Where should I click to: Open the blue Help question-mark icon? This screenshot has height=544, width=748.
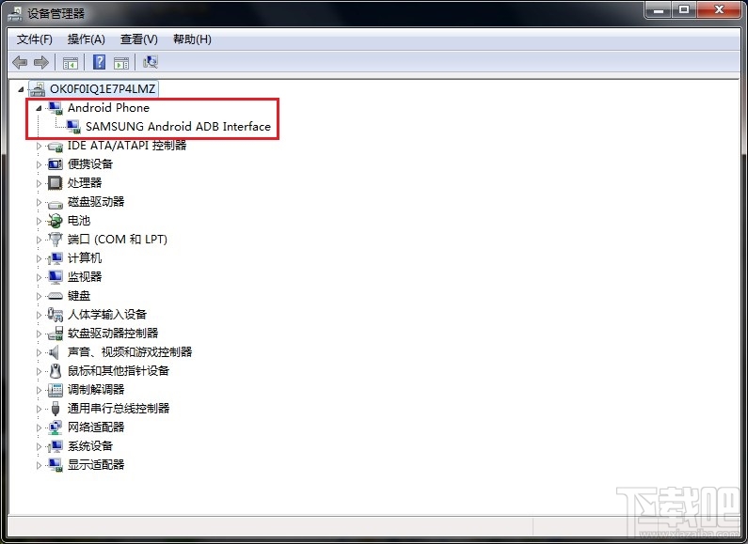point(99,62)
